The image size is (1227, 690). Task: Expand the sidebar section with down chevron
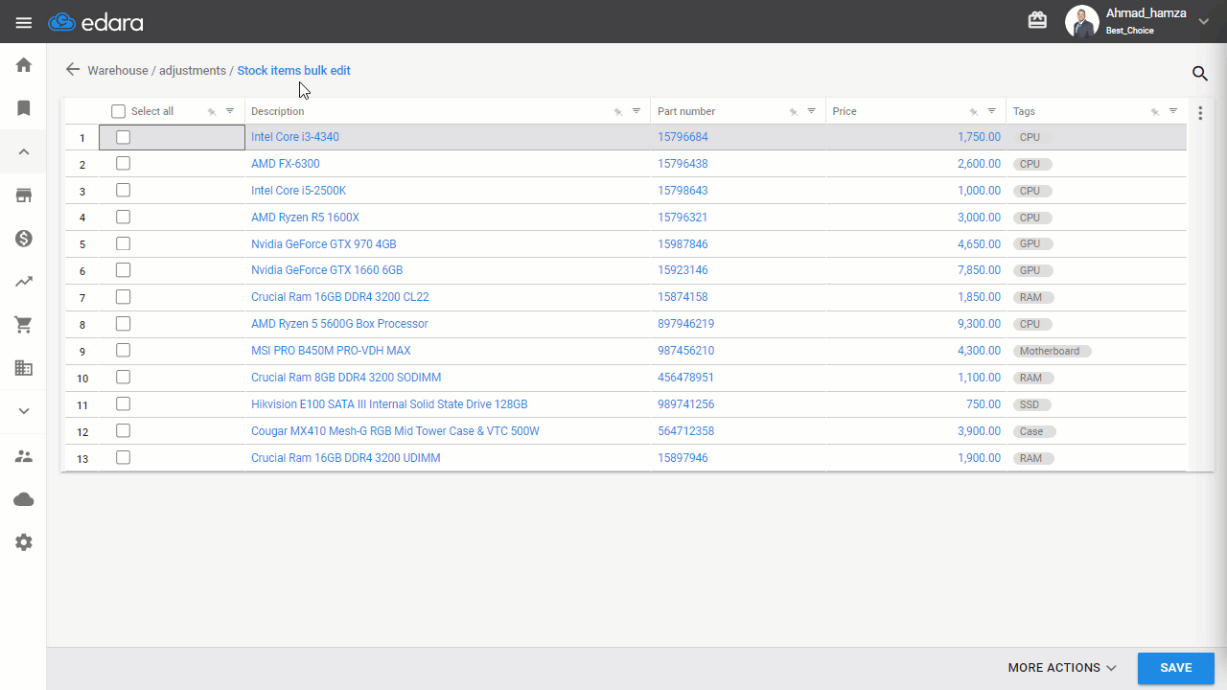[x=24, y=411]
